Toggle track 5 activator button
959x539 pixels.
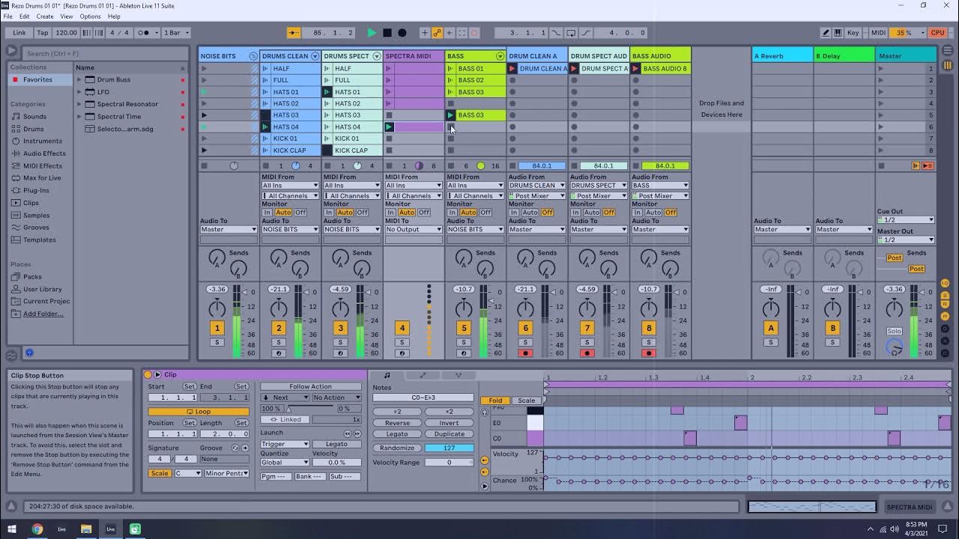coord(464,328)
